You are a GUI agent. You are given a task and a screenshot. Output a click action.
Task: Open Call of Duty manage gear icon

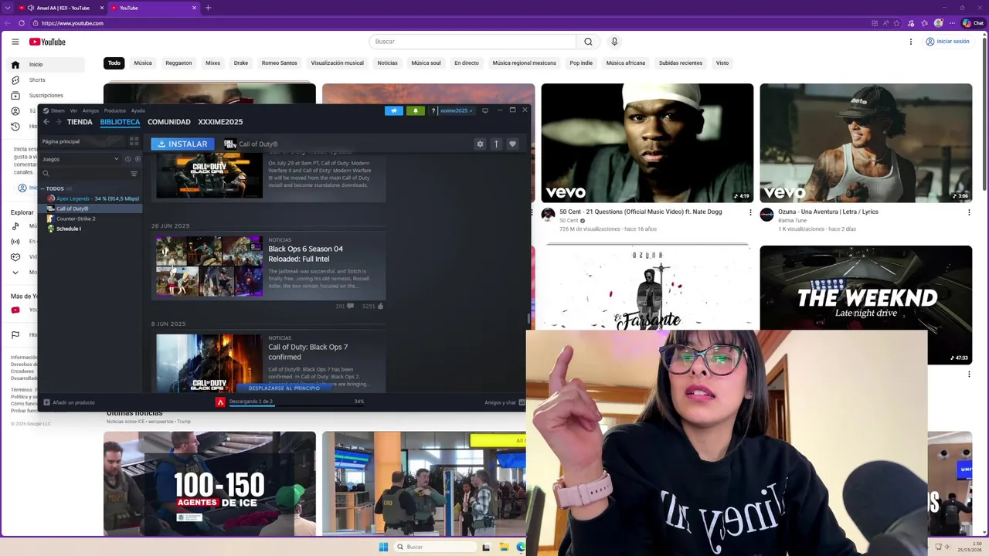click(x=480, y=144)
